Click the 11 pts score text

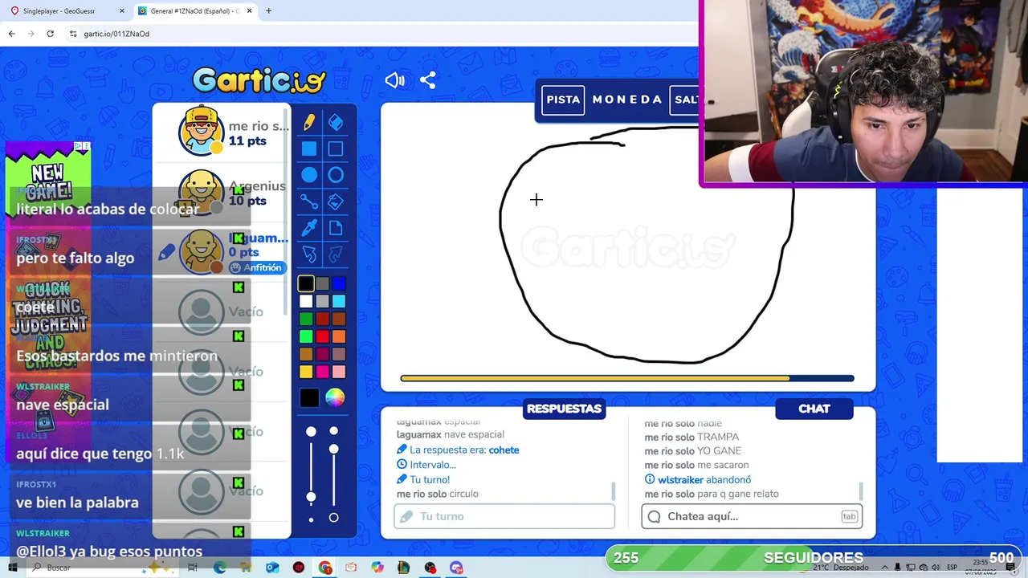pyautogui.click(x=247, y=140)
